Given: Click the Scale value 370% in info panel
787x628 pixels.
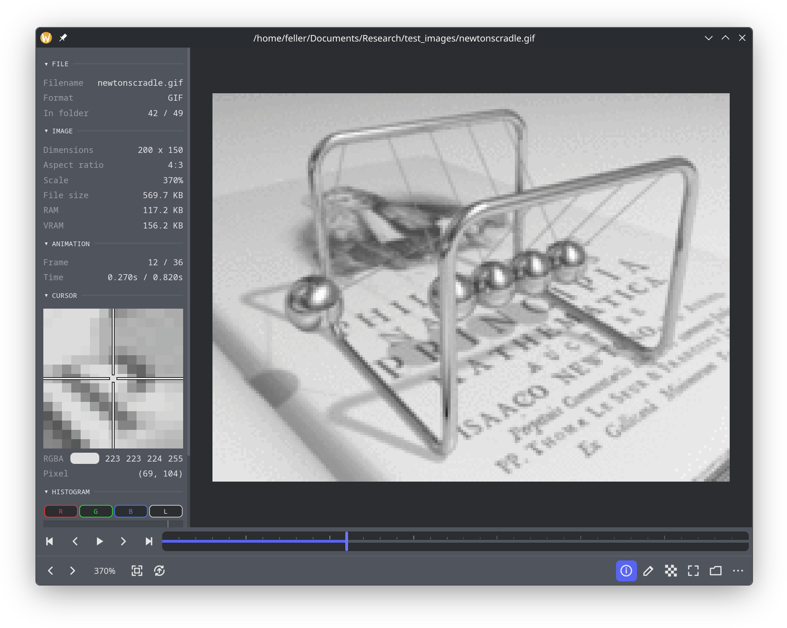Looking at the screenshot, I should (x=173, y=180).
